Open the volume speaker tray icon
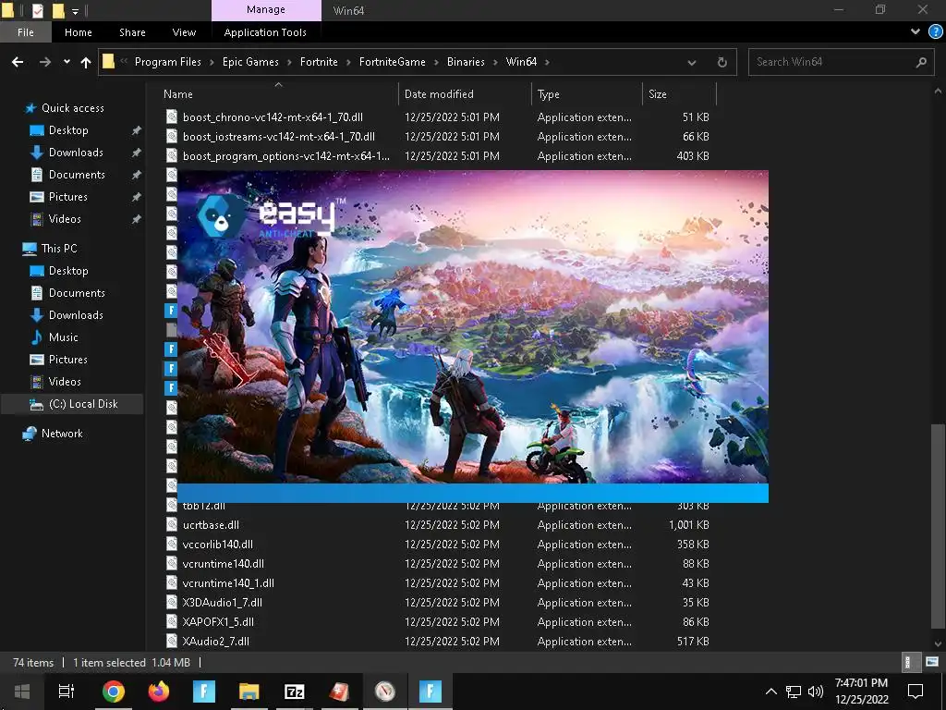Viewport: 946px width, 710px height. coord(815,692)
